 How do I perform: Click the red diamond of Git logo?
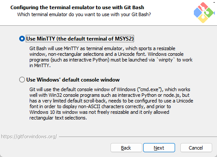203,7
